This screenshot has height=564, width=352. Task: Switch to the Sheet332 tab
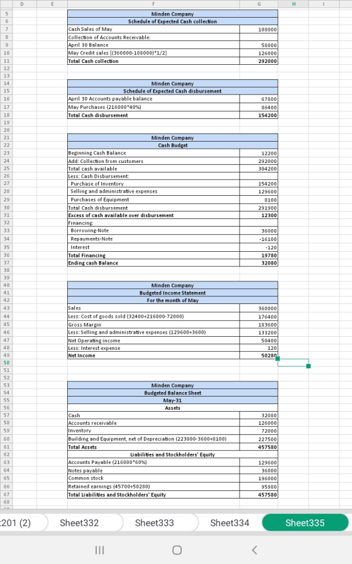coord(79,522)
